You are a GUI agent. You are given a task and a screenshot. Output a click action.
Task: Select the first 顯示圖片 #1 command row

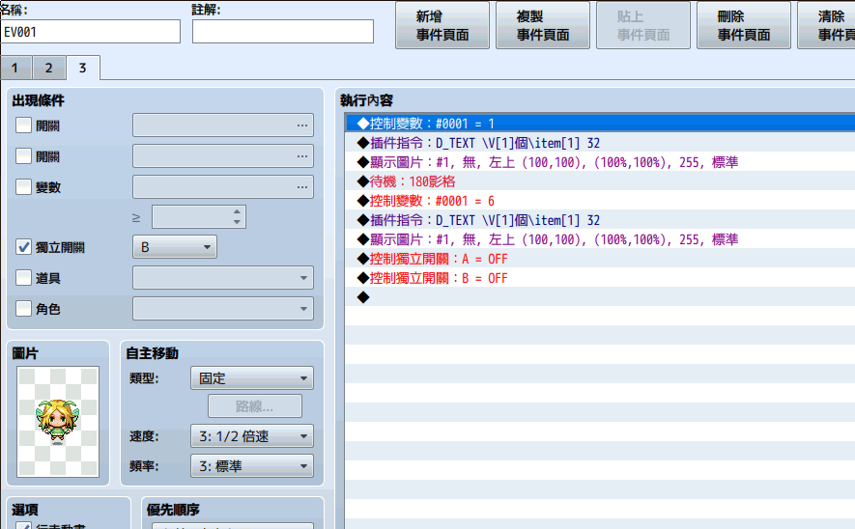pos(600,162)
